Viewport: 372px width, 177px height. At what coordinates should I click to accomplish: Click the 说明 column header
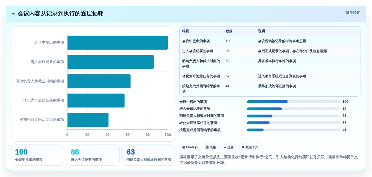[x=261, y=31]
